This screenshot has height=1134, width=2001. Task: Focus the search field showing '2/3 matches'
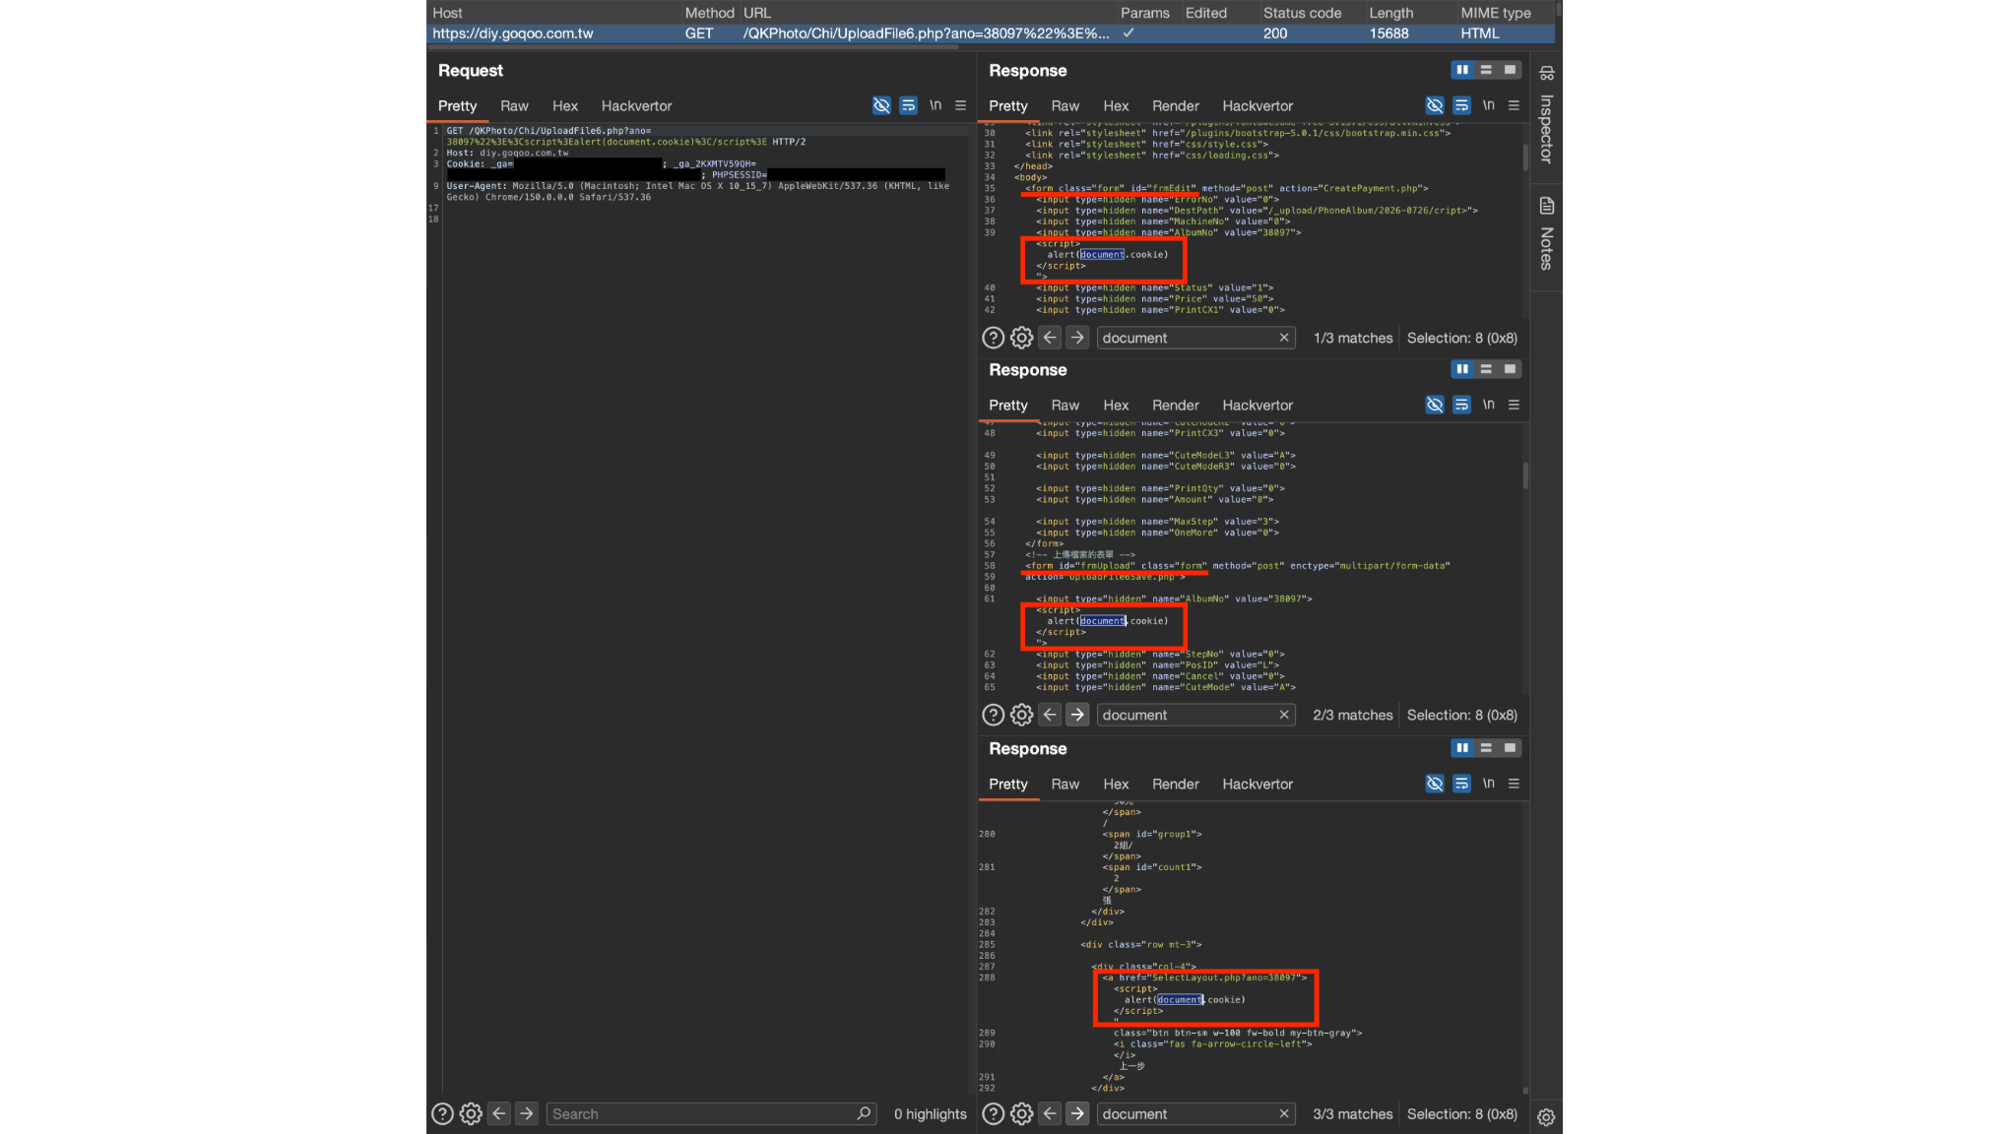[x=1195, y=715]
